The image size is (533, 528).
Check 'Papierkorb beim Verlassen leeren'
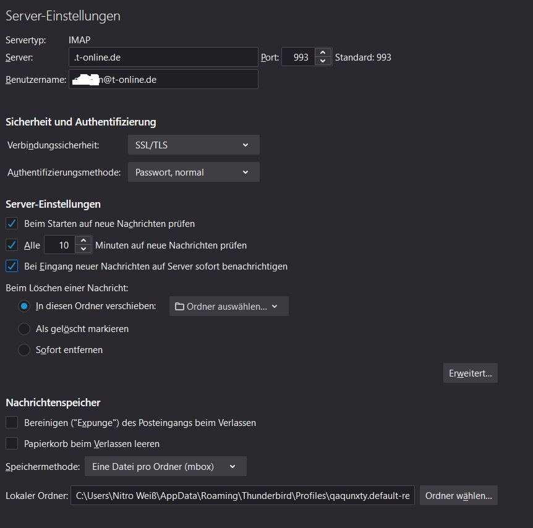[11, 443]
